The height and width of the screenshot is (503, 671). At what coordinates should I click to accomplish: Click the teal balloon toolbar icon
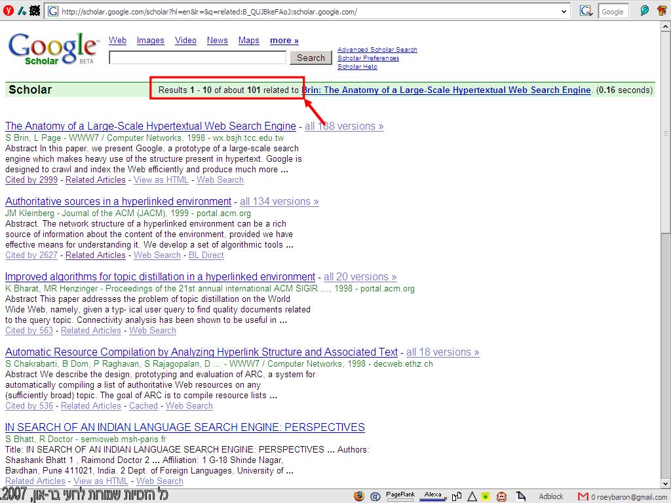[644, 10]
